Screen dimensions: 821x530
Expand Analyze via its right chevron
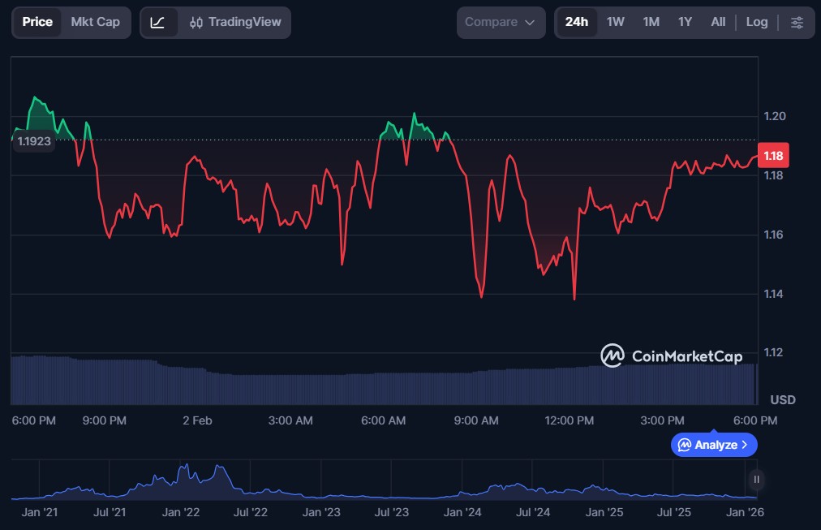click(745, 445)
